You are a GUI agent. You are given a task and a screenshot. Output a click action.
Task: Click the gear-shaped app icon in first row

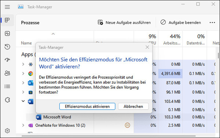(x=30, y=64)
